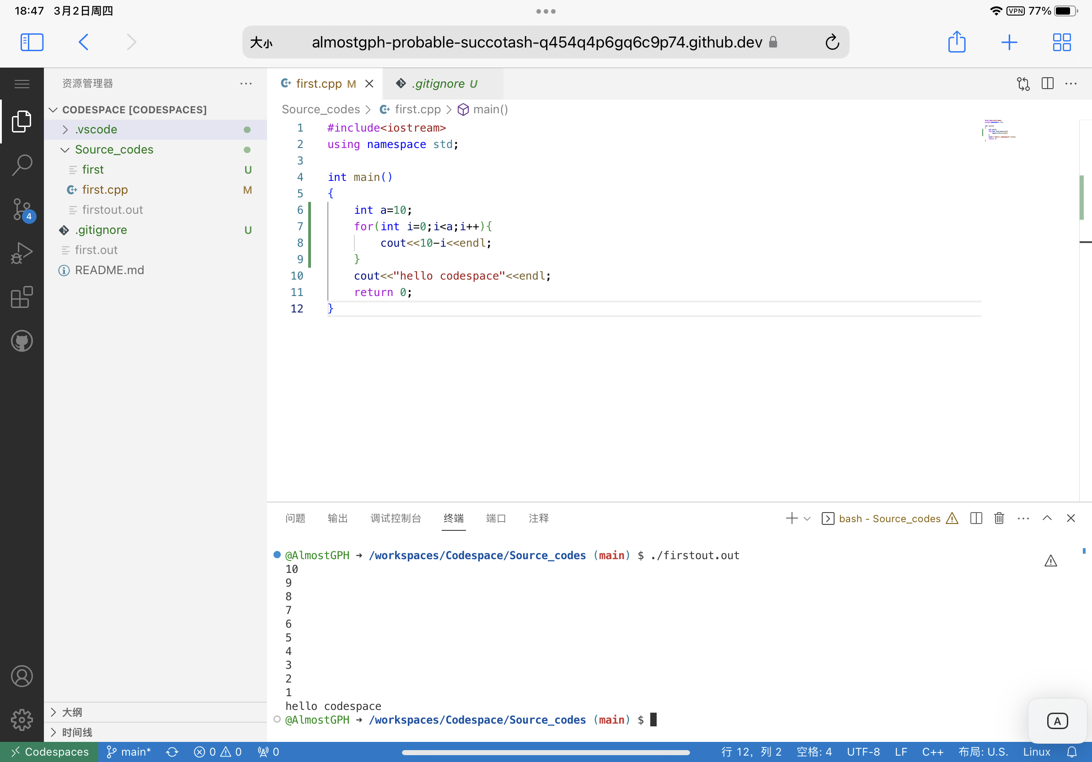Open the Extensions panel icon
Image resolution: width=1092 pixels, height=762 pixels.
pyautogui.click(x=21, y=297)
